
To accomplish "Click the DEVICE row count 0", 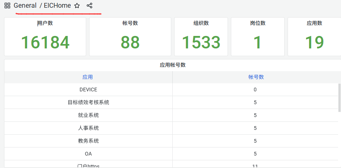I will coord(255,90).
